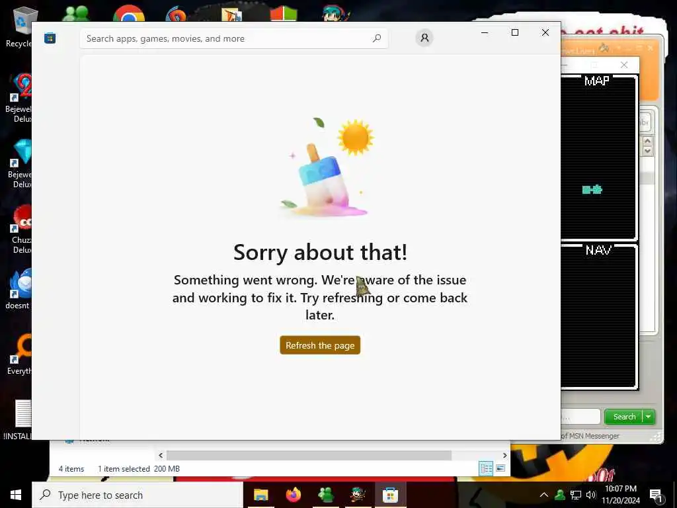Open the Store profile account icon
This screenshot has height=508, width=677.
tap(424, 38)
